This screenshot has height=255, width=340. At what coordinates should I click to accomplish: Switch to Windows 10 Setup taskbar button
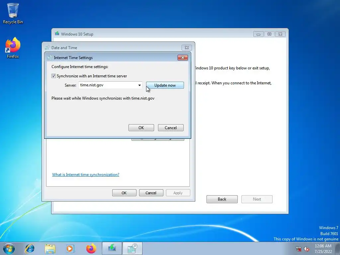point(112,248)
